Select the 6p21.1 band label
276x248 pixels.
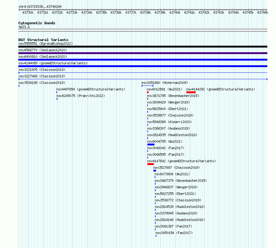[24, 27]
